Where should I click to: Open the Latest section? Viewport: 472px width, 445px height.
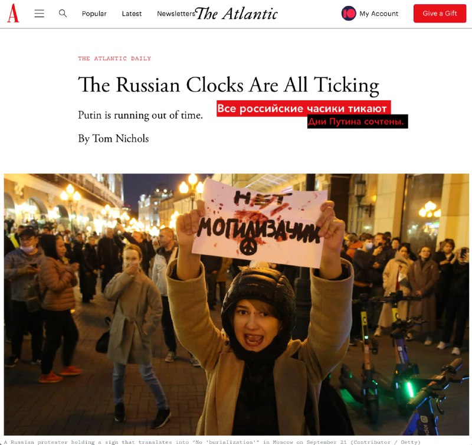132,14
